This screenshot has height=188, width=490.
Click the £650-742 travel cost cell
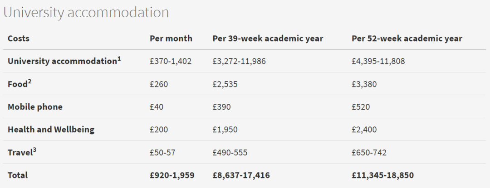tap(369, 153)
